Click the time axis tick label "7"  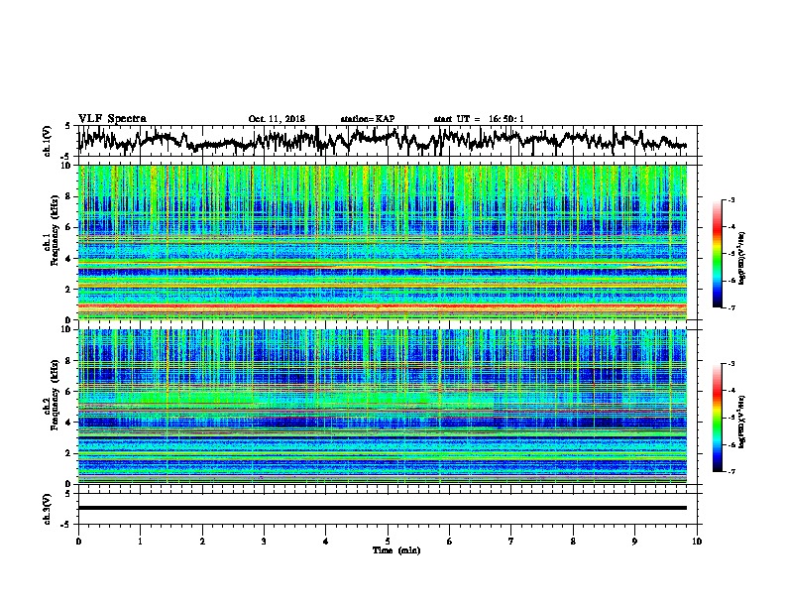pos(511,542)
